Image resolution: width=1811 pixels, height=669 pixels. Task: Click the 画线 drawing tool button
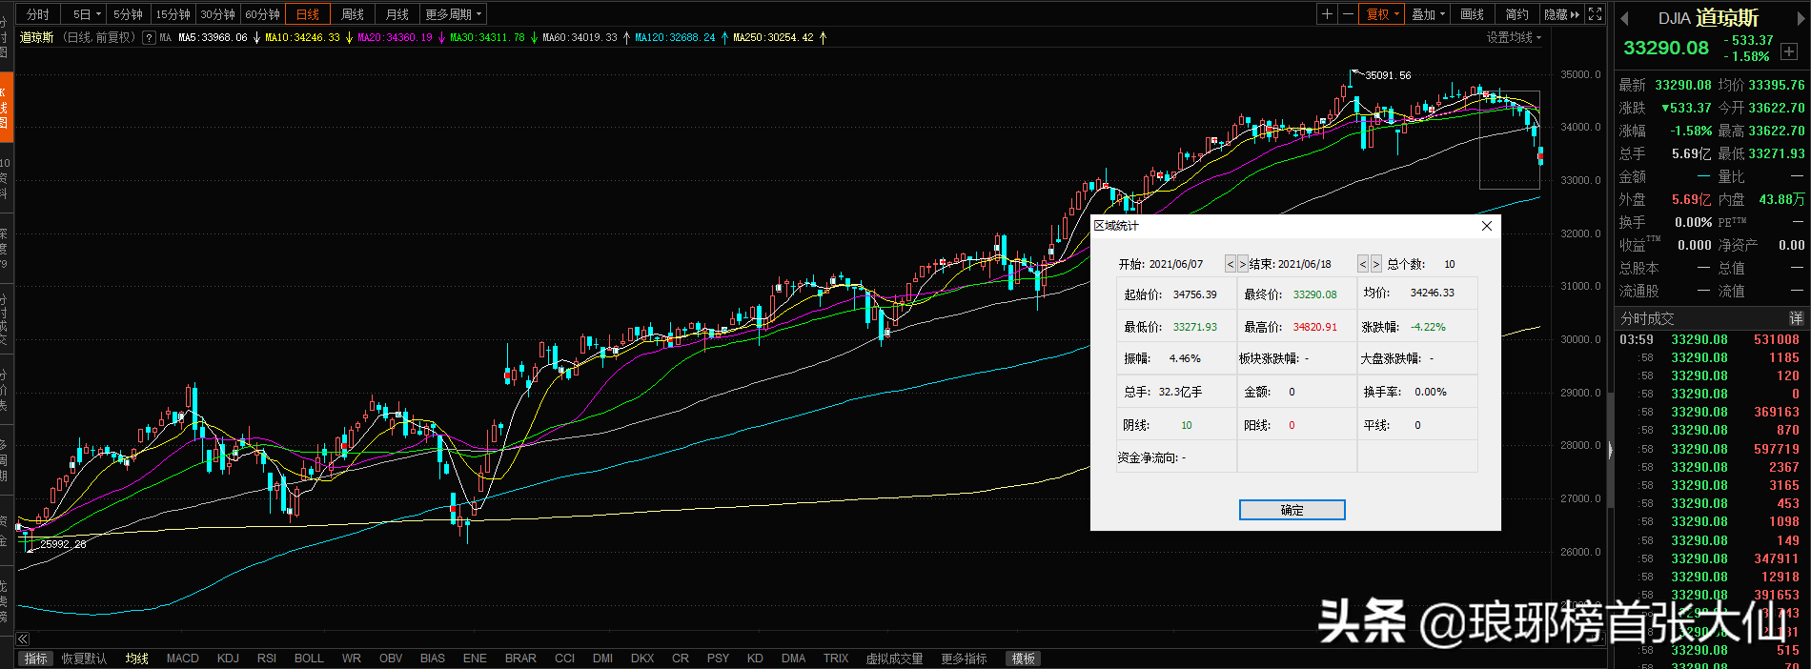point(1473,14)
